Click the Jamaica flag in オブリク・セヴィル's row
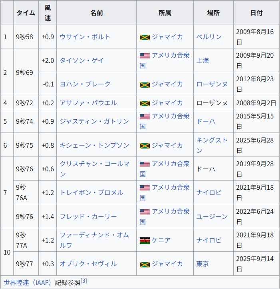Screen dimensions: 280x289 pos(145,264)
